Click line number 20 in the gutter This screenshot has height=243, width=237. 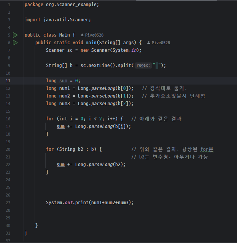tap(8, 149)
